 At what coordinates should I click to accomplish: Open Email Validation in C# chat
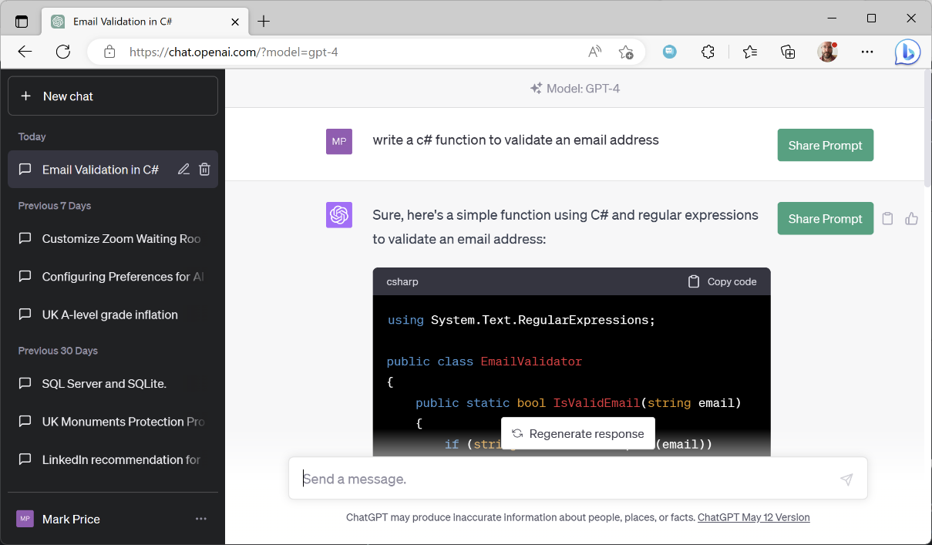coord(100,170)
